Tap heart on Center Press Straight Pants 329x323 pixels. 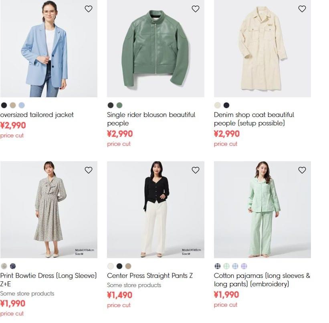click(x=196, y=170)
